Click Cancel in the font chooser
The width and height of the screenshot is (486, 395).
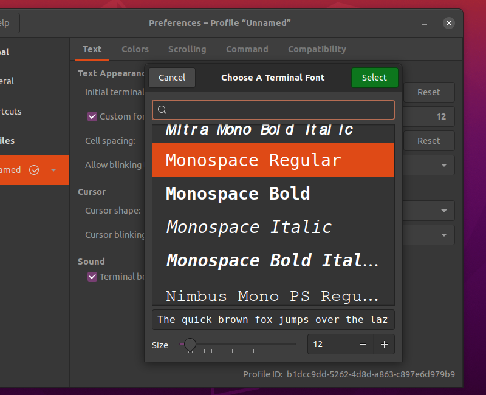pos(171,78)
